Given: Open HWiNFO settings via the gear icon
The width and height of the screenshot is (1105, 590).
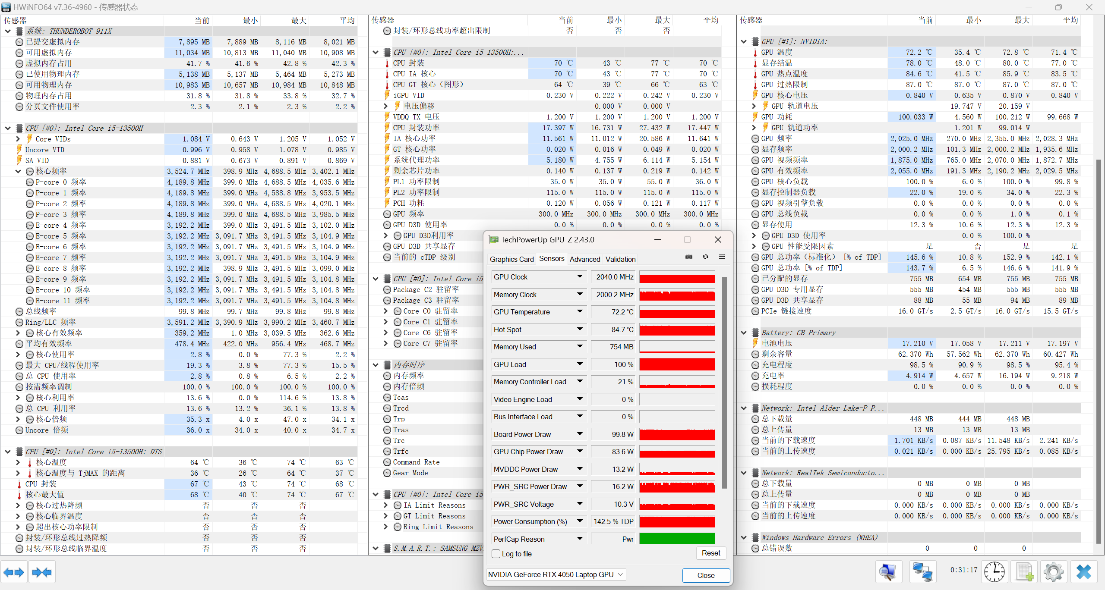Looking at the screenshot, I should 1053,571.
